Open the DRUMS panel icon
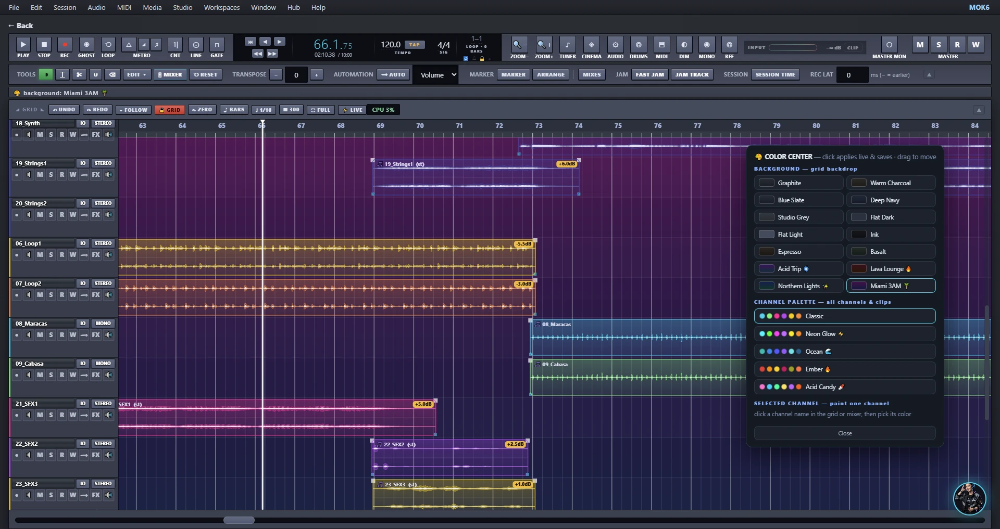Viewport: 1000px width, 529px height. (639, 45)
